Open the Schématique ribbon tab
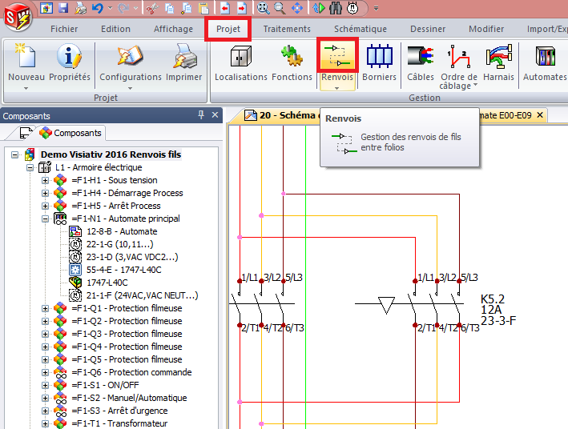The height and width of the screenshot is (429, 568). (361, 29)
